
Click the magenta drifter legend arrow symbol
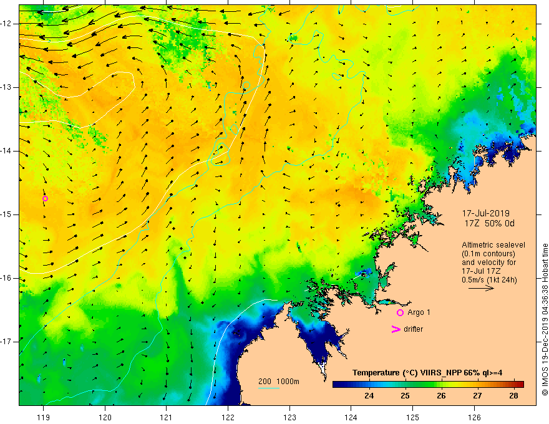(x=396, y=329)
